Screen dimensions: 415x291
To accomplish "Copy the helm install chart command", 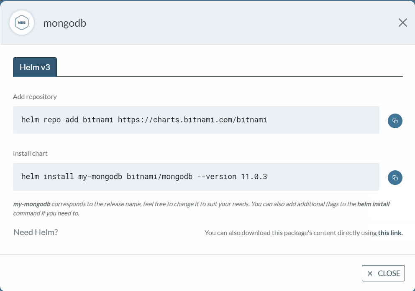I will click(x=395, y=178).
